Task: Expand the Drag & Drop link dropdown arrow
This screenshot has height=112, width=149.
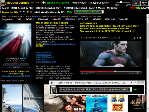Action: pyautogui.click(x=131, y=90)
